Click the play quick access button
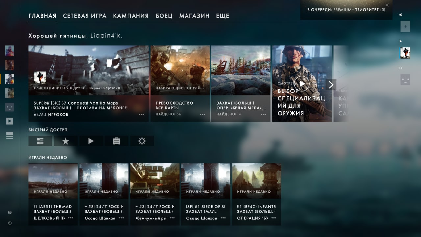The height and width of the screenshot is (237, 421). [91, 141]
